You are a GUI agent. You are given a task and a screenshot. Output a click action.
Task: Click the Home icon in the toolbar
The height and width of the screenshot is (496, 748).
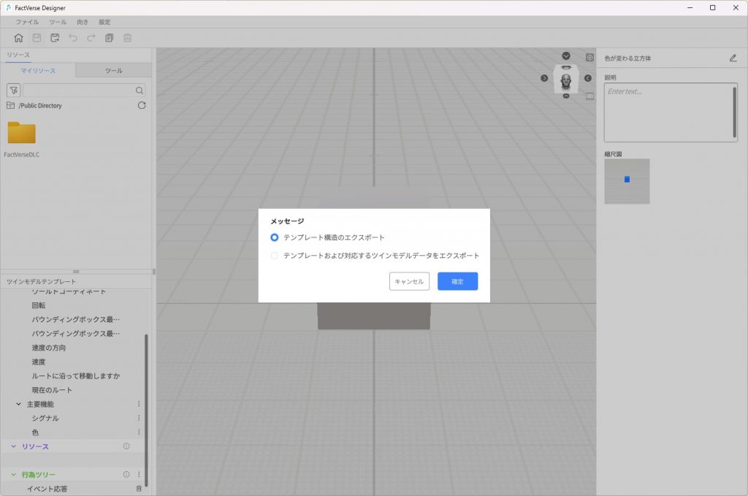pos(19,38)
